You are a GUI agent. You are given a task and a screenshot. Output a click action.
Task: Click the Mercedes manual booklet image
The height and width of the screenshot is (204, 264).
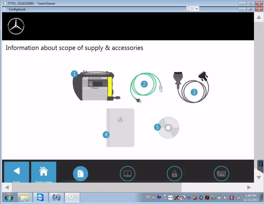[120, 128]
